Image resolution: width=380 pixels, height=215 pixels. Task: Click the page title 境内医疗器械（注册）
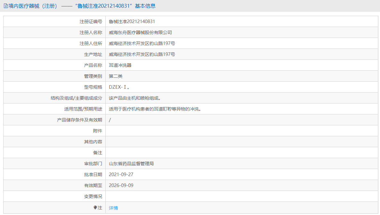(33, 6)
